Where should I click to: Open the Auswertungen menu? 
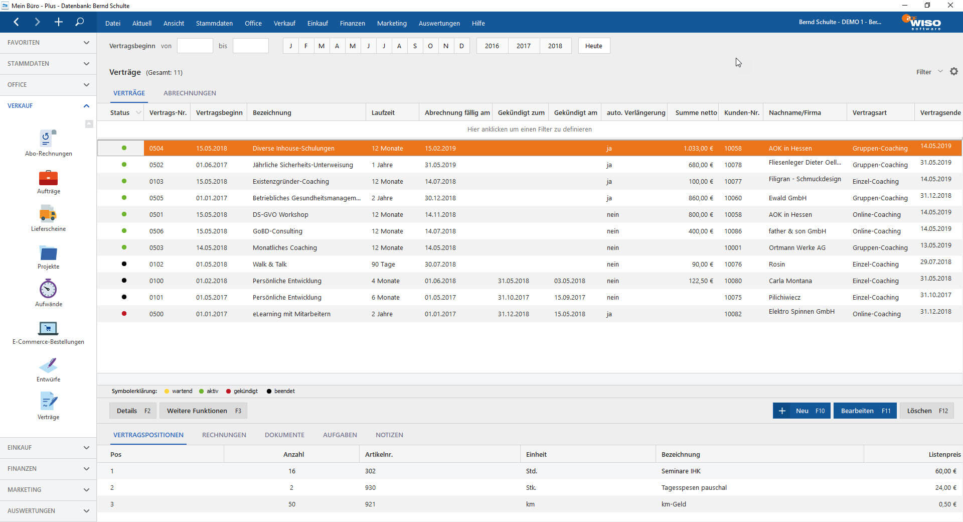pos(439,23)
